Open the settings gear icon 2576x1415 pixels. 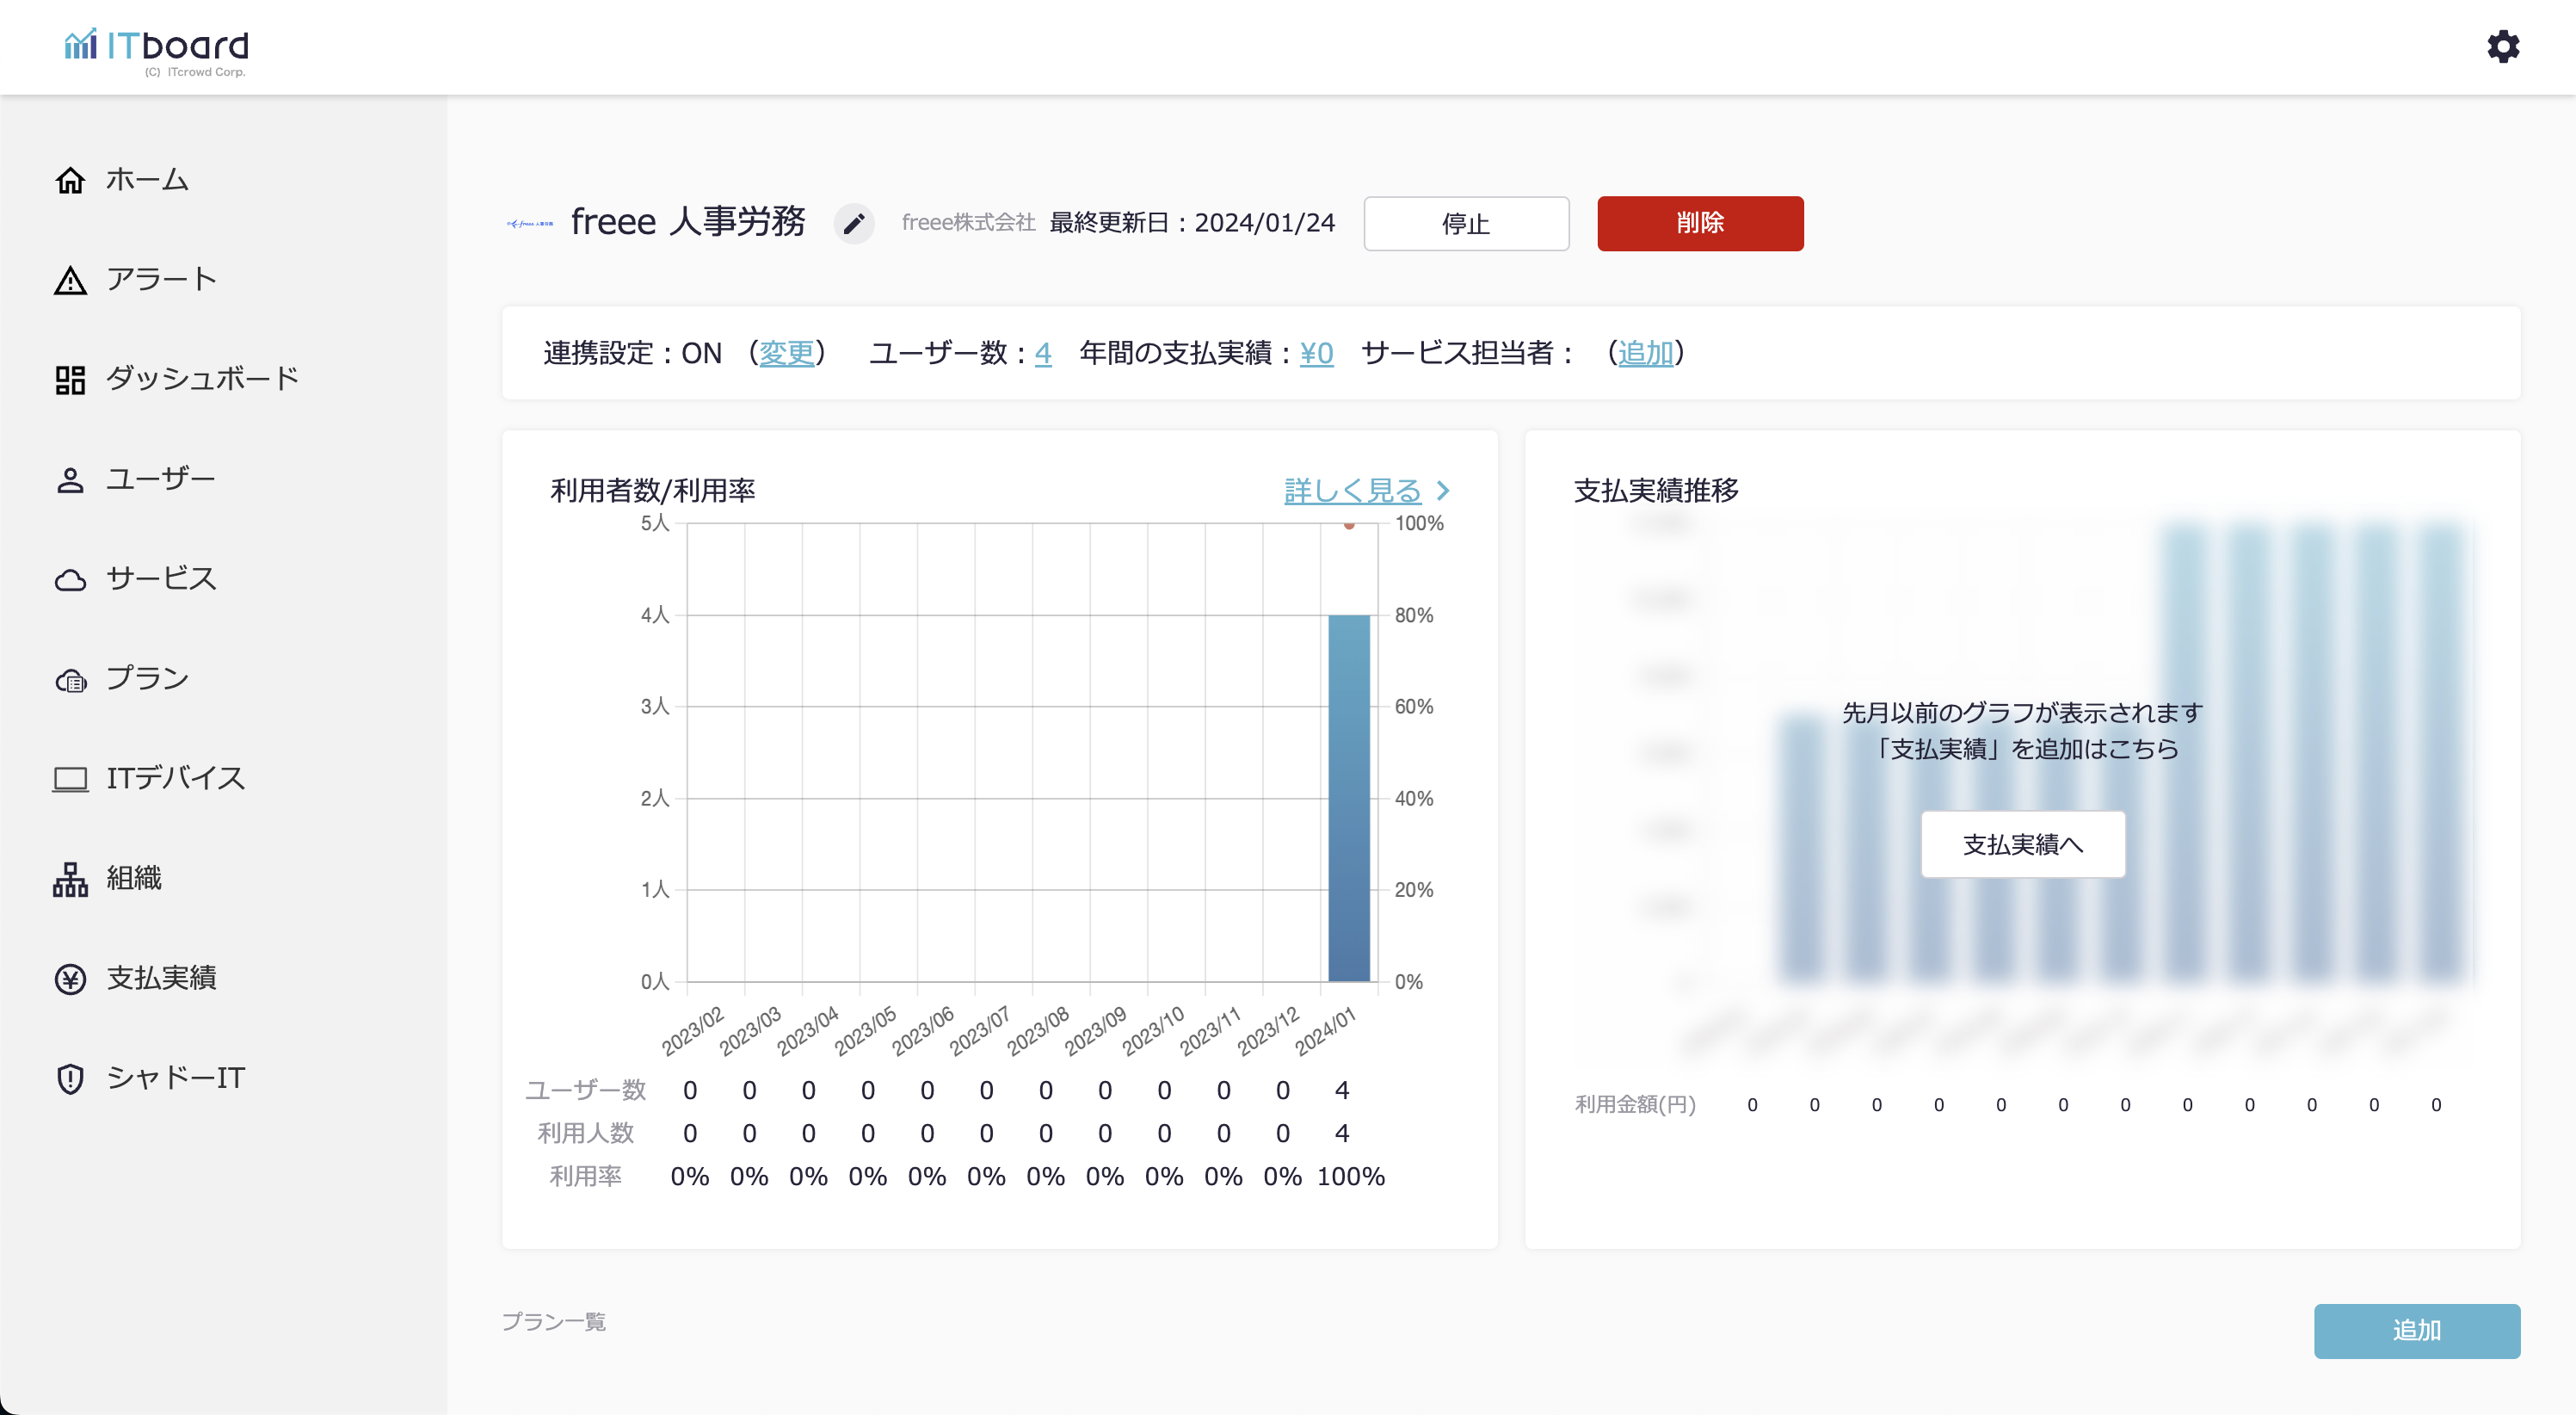pyautogui.click(x=2502, y=47)
